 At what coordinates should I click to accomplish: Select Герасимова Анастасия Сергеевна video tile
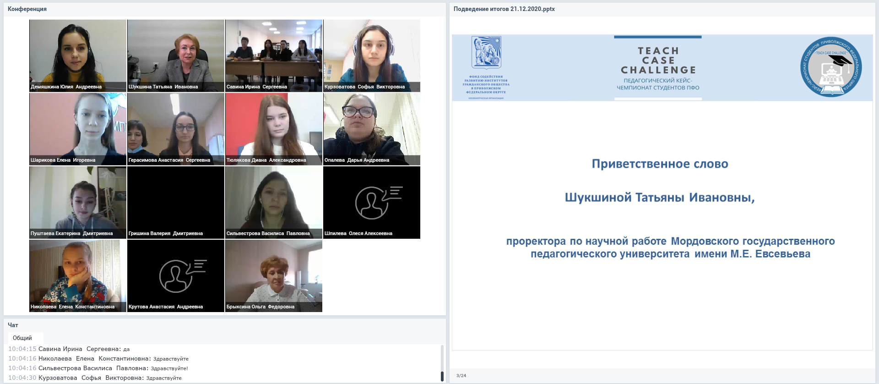point(176,129)
